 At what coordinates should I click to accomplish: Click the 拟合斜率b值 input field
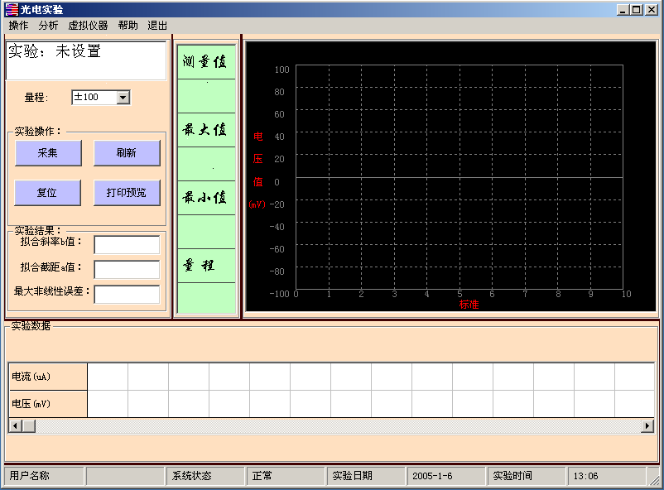(x=127, y=245)
